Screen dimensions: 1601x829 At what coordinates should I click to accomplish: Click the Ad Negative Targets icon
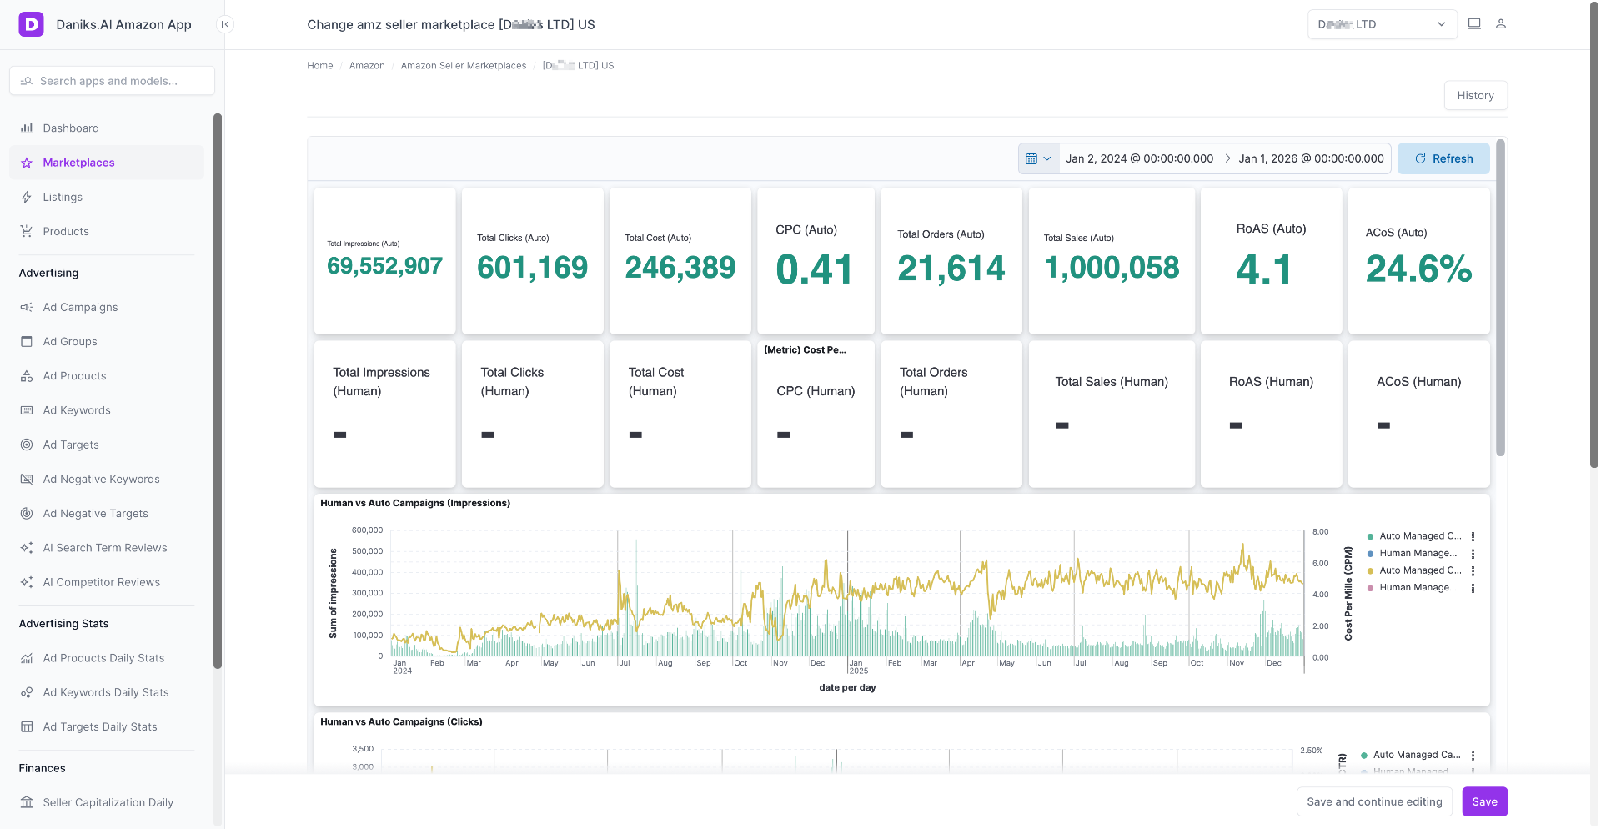[27, 513]
